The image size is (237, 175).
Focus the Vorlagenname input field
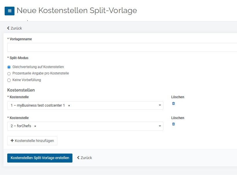[122, 47]
